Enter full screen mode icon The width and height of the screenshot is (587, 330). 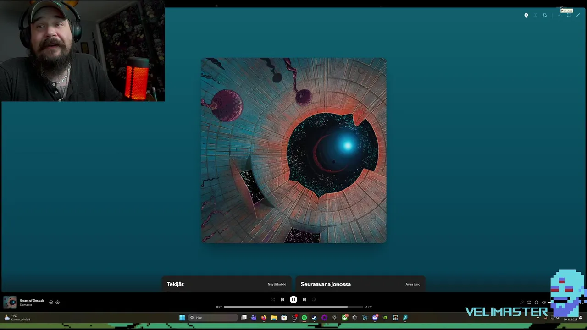[x=569, y=15]
